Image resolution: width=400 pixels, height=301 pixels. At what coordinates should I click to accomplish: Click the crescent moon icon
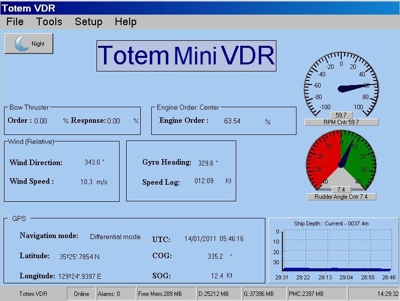(x=22, y=43)
